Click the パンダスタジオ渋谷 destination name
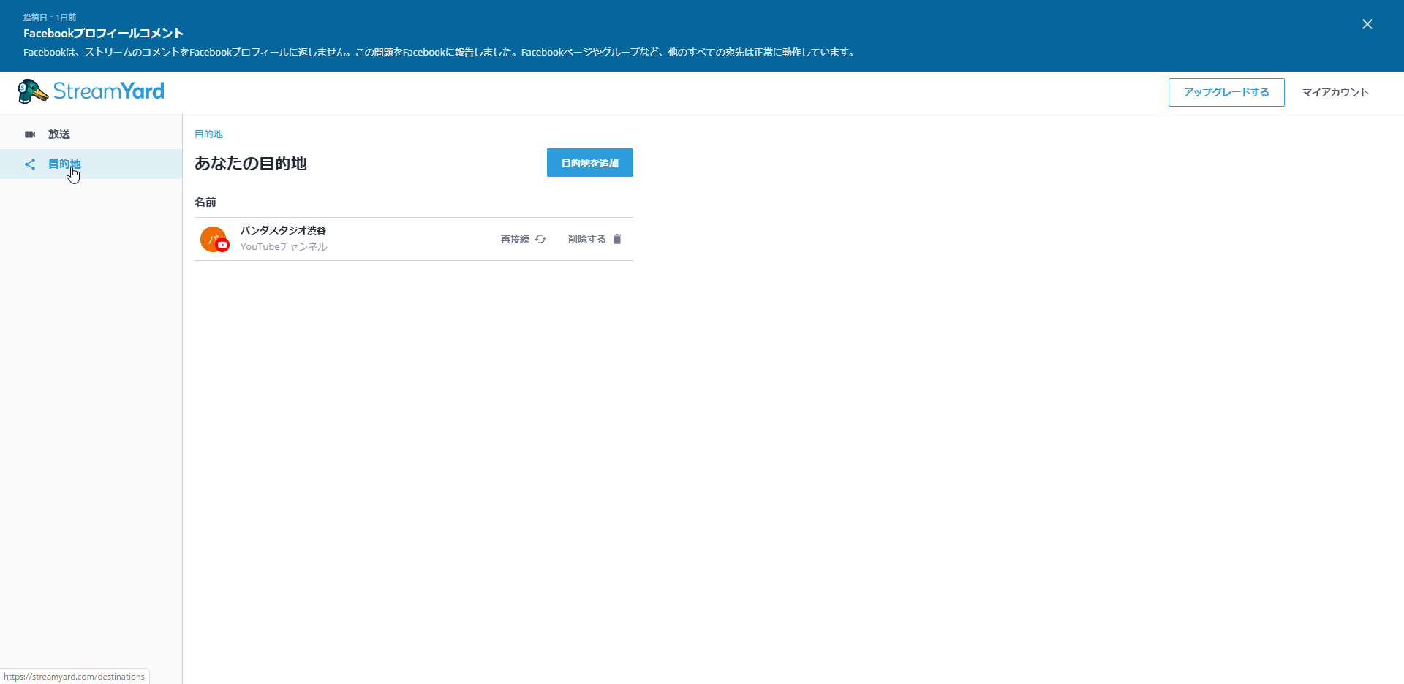This screenshot has width=1404, height=684. coord(283,230)
